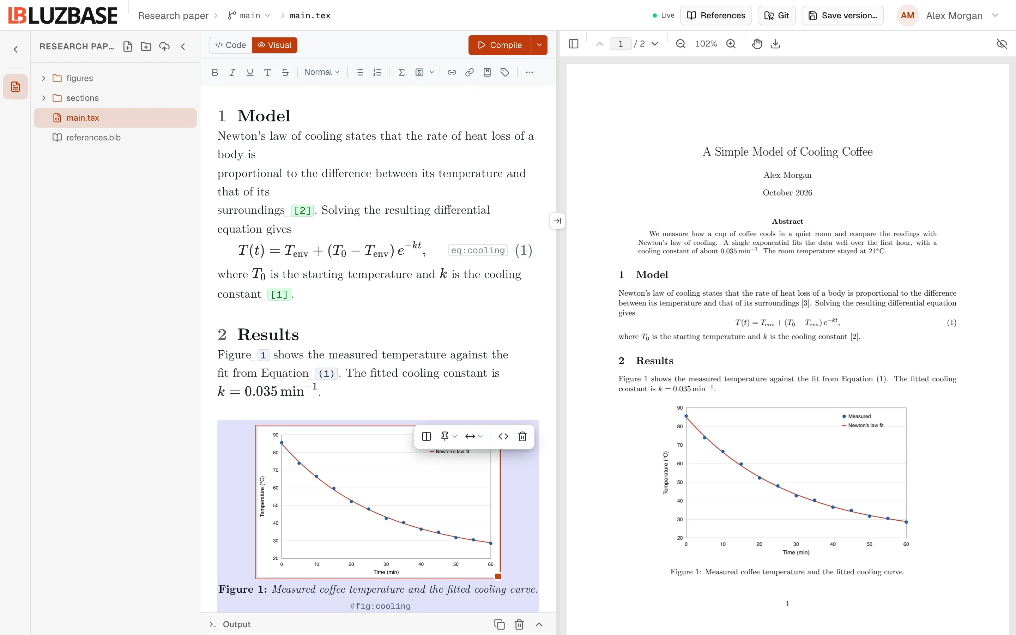This screenshot has height=635, width=1016.
Task: Open the figure width dropdown
Action: pyautogui.click(x=473, y=436)
